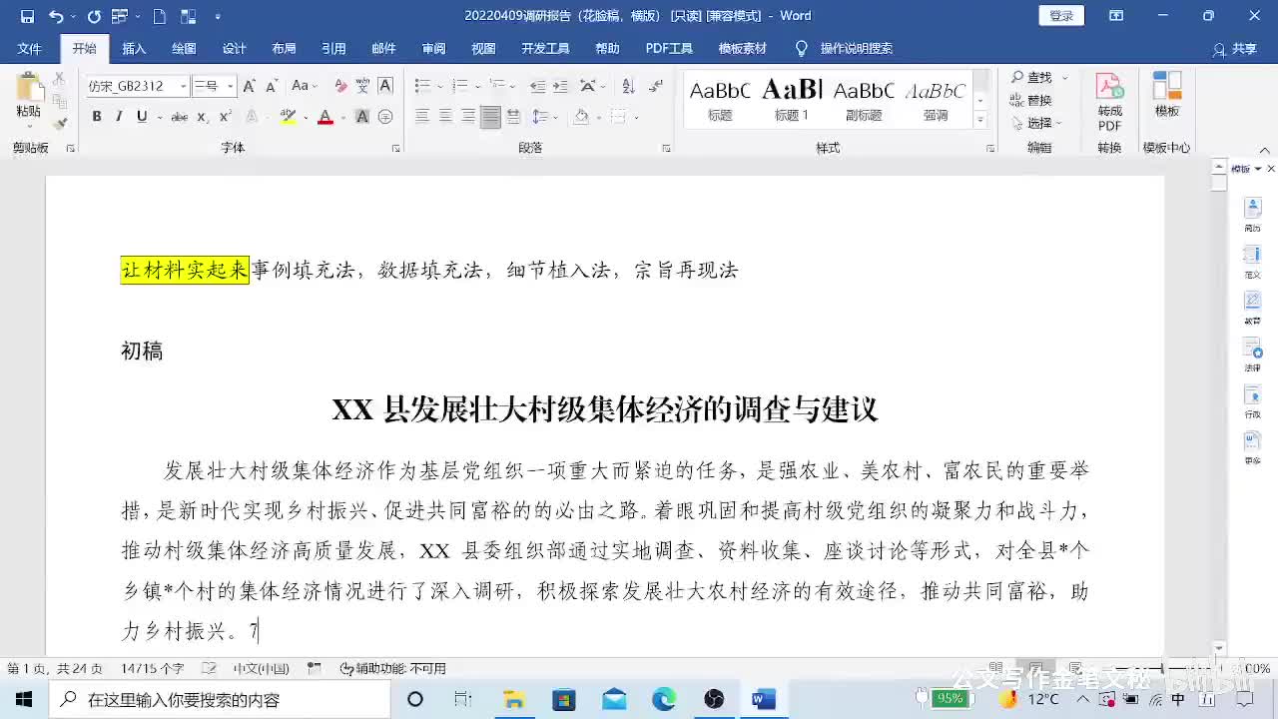Open the Review (审阅) tab
This screenshot has width=1278, height=719.
[433, 49]
